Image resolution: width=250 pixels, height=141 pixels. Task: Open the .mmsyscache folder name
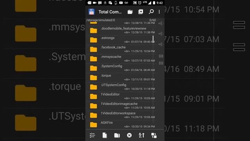[111, 57]
